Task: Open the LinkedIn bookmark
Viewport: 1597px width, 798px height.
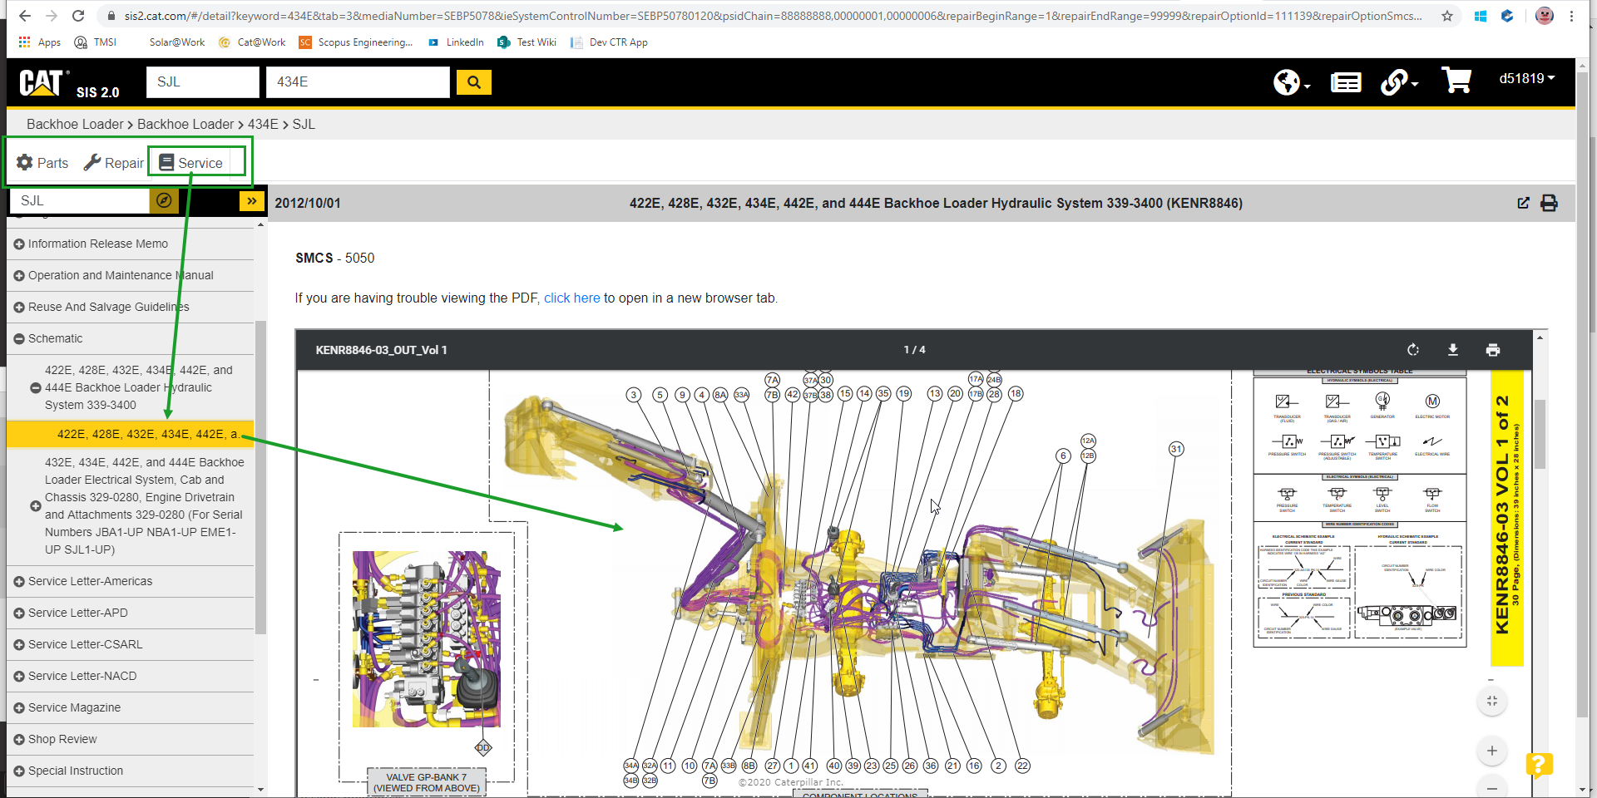Action: [x=456, y=42]
